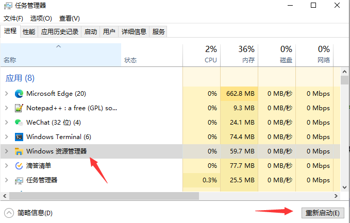This screenshot has height=223, width=350.
Task: Click the 滴答清单 app icon
Action: pyautogui.click(x=19, y=166)
